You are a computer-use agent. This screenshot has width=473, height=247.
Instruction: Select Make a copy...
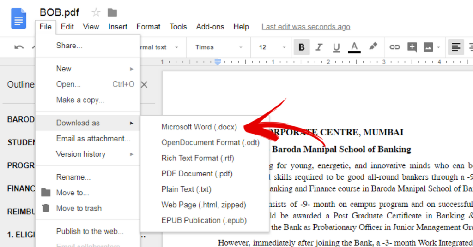(87, 100)
